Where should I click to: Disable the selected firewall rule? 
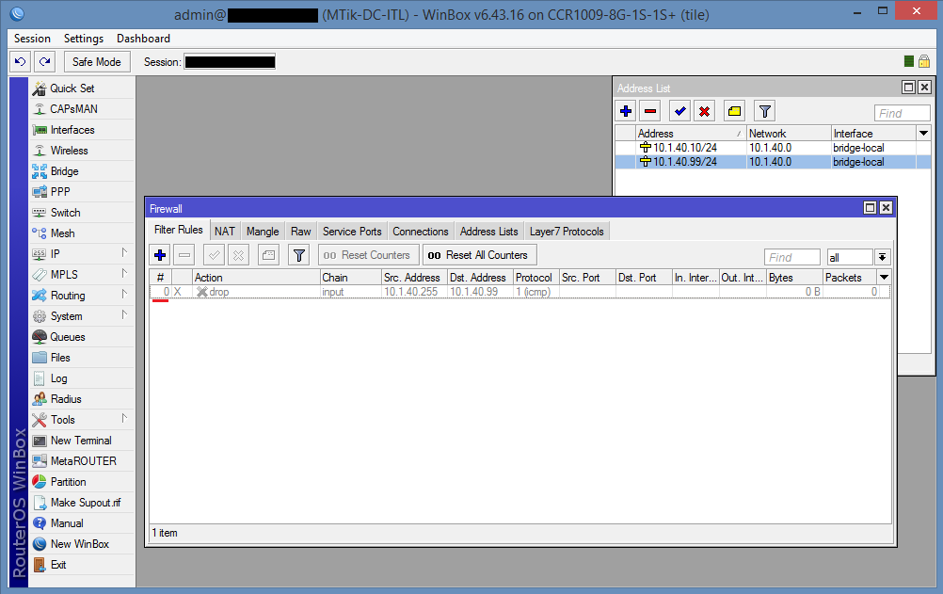(239, 255)
